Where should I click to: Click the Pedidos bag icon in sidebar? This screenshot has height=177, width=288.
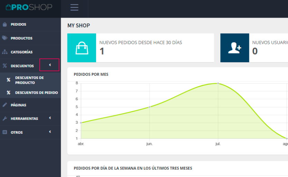tap(5, 25)
